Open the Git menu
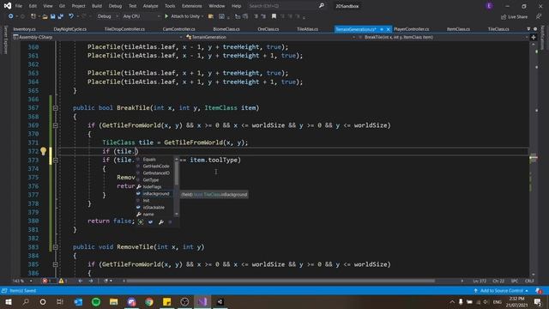Screen dimensions: 549x309 pyautogui.click(x=62, y=6)
